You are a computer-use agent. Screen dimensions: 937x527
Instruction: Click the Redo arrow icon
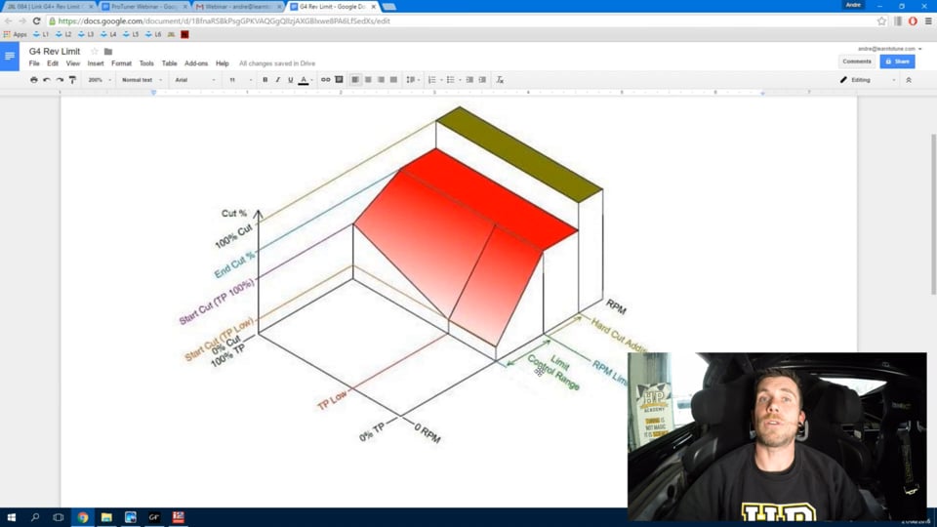tap(60, 79)
